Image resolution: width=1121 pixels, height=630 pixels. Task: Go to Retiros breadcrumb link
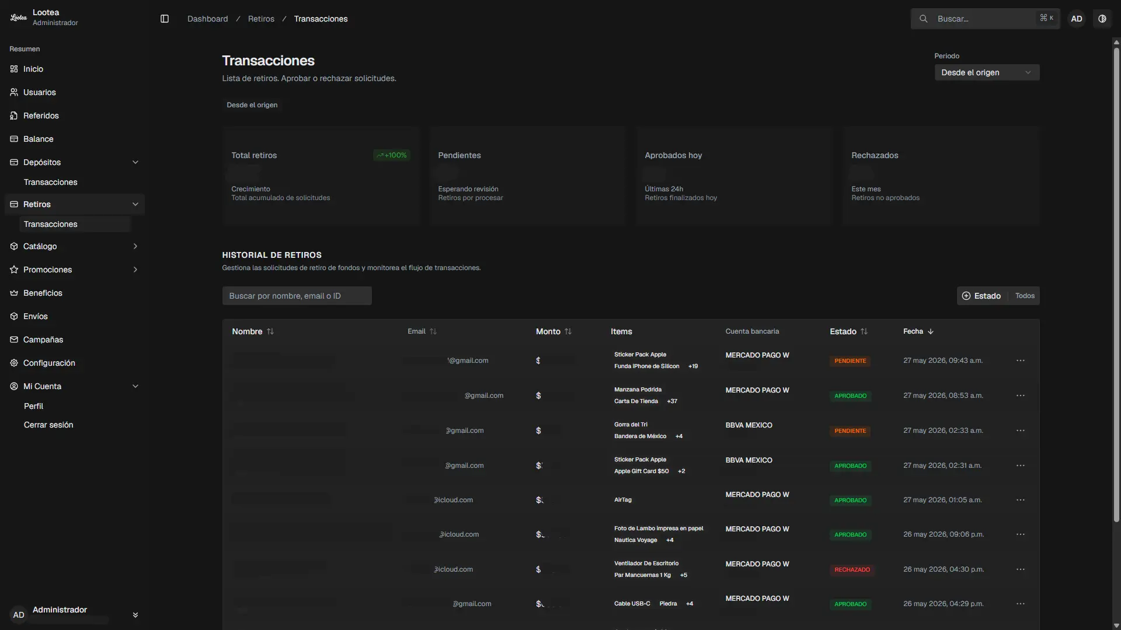click(261, 19)
